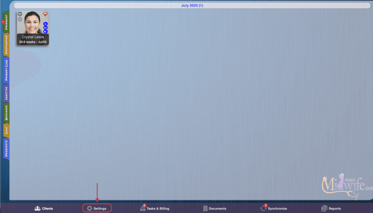Show the Prospects side tab
This screenshot has height=213, width=373.
click(6, 149)
